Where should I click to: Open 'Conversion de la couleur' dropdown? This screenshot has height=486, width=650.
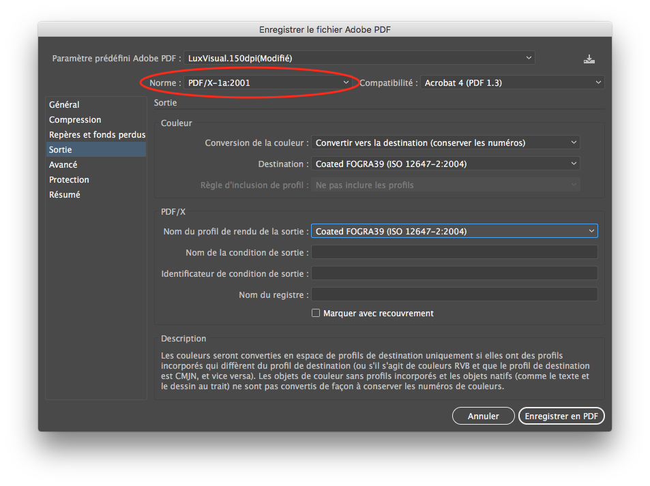click(x=445, y=143)
